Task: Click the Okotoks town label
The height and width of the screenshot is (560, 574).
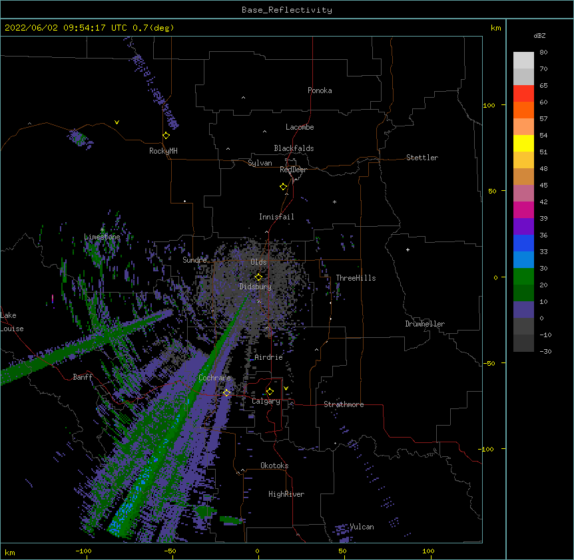Action: coord(274,466)
